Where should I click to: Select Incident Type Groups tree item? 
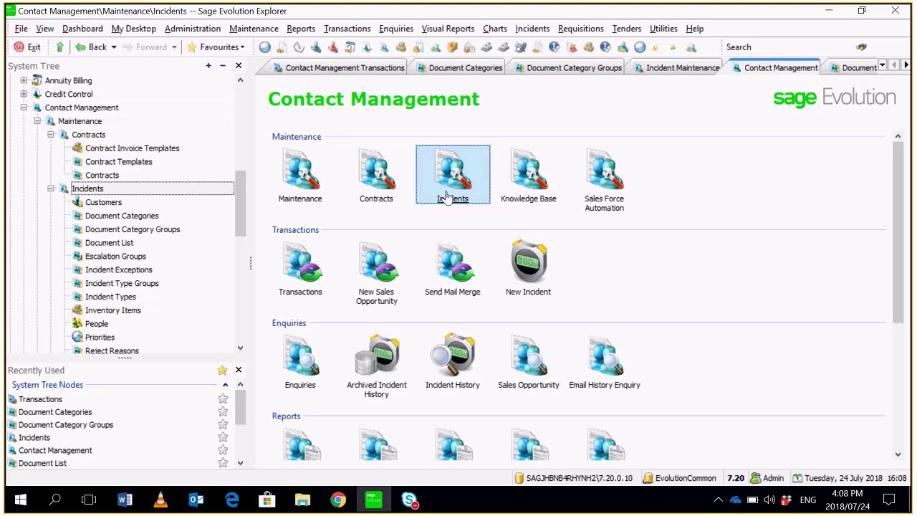pos(122,284)
